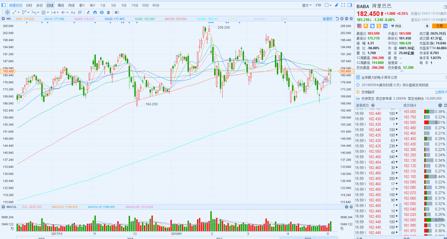Zoom in chart with plus icon
Screen dimensions: 447x239
coord(342,19)
